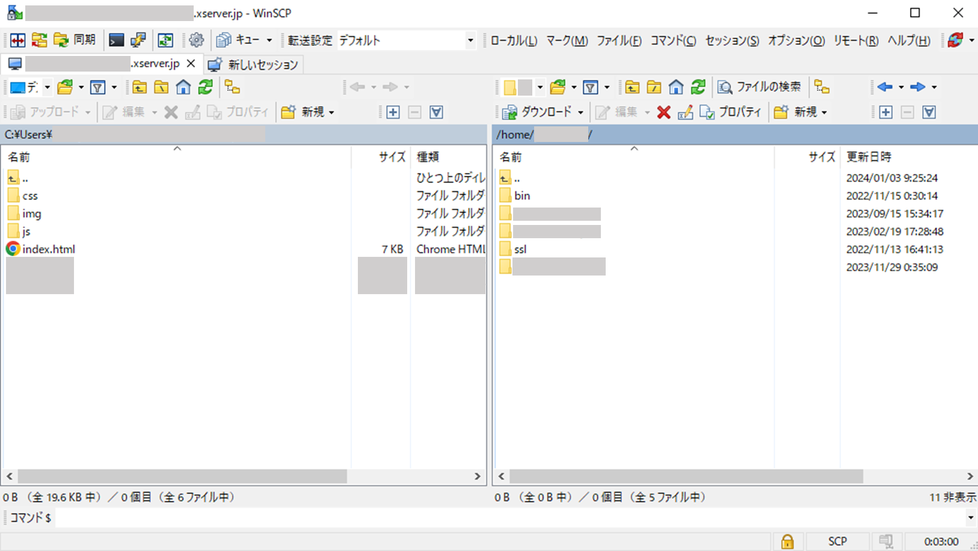This screenshot has height=551, width=978.
Task: Expand the 転送設定 transfer settings dropdown
Action: [471, 40]
